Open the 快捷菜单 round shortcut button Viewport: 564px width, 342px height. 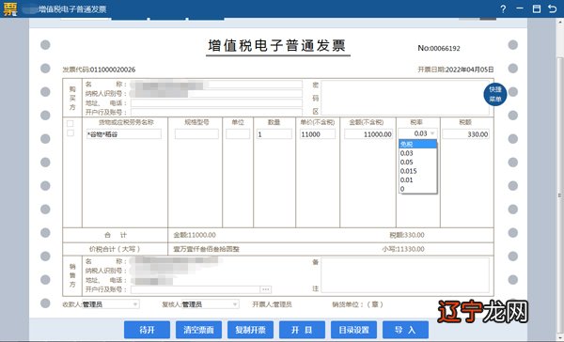click(495, 94)
